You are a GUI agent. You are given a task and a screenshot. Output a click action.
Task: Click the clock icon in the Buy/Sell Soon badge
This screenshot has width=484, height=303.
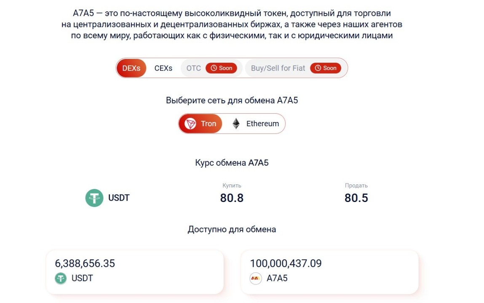pyautogui.click(x=318, y=68)
